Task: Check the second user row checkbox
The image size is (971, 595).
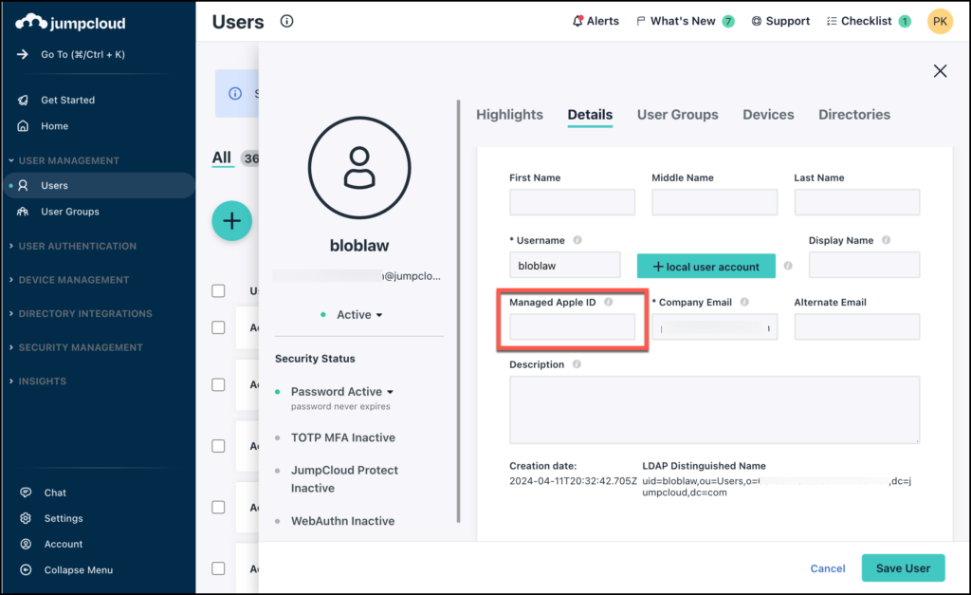Action: pyautogui.click(x=218, y=385)
